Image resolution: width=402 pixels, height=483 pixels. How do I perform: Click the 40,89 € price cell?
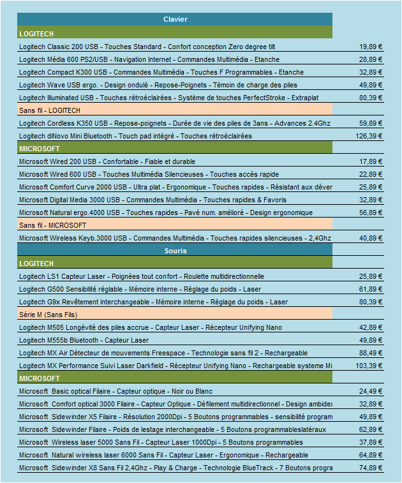[371, 239]
